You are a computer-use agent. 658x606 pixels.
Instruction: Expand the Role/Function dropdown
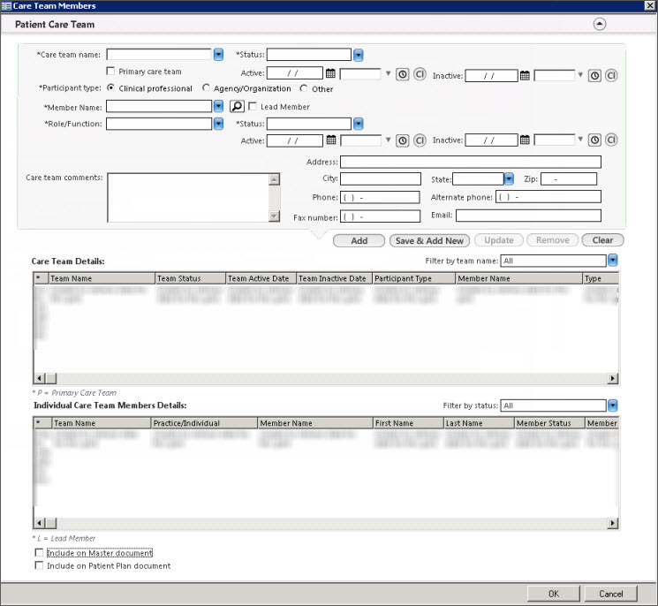tap(218, 124)
